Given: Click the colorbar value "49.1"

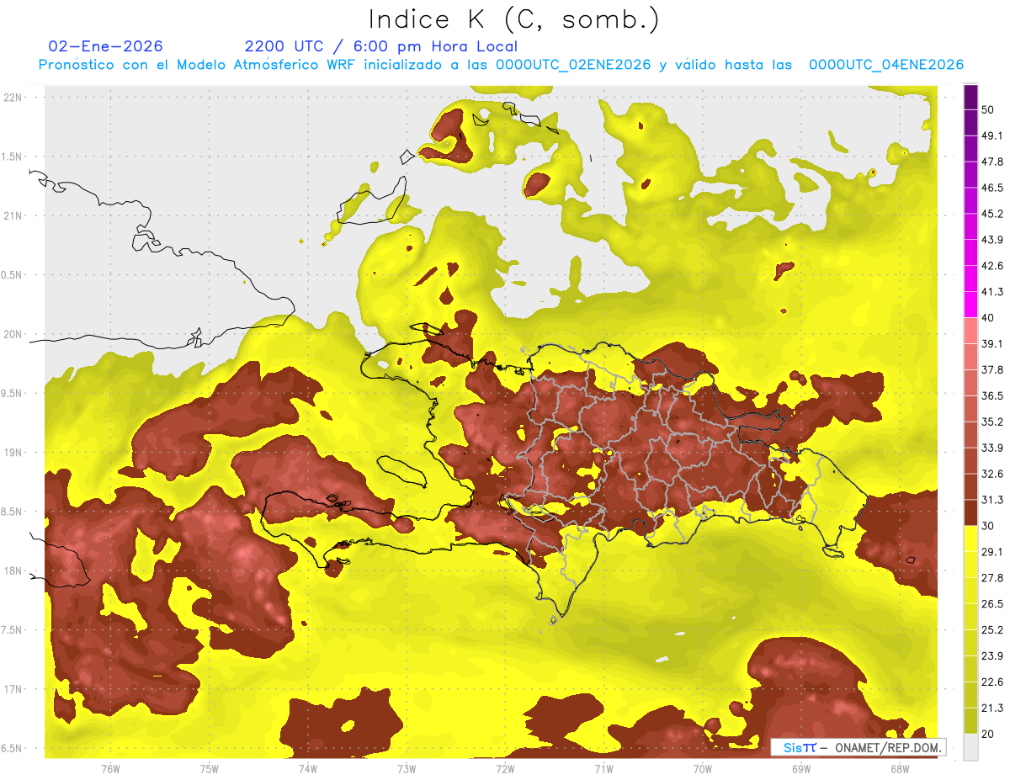Looking at the screenshot, I should (992, 135).
